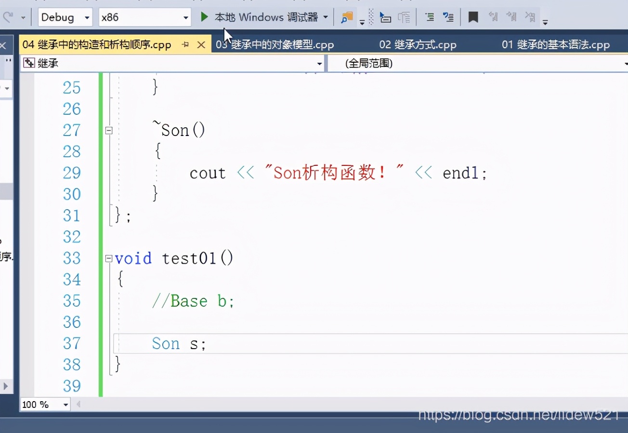This screenshot has height=433, width=628.
Task: Pin the active 04 继承中的构造和析构顺序.cpp tab
Action: tap(185, 44)
